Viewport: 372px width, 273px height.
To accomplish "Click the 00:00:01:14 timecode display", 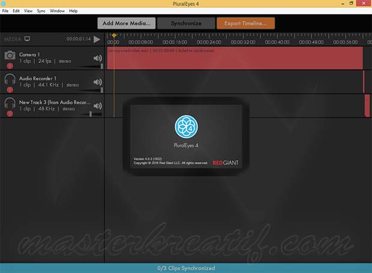I will pyautogui.click(x=79, y=39).
